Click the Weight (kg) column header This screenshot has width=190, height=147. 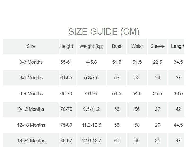92,46
